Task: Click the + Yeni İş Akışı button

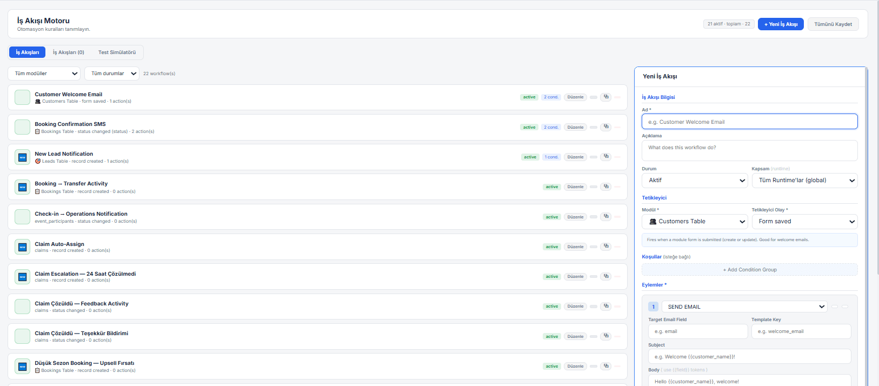Action: click(781, 24)
